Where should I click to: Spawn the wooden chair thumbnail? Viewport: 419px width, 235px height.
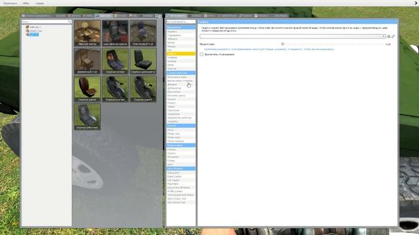[87, 61]
